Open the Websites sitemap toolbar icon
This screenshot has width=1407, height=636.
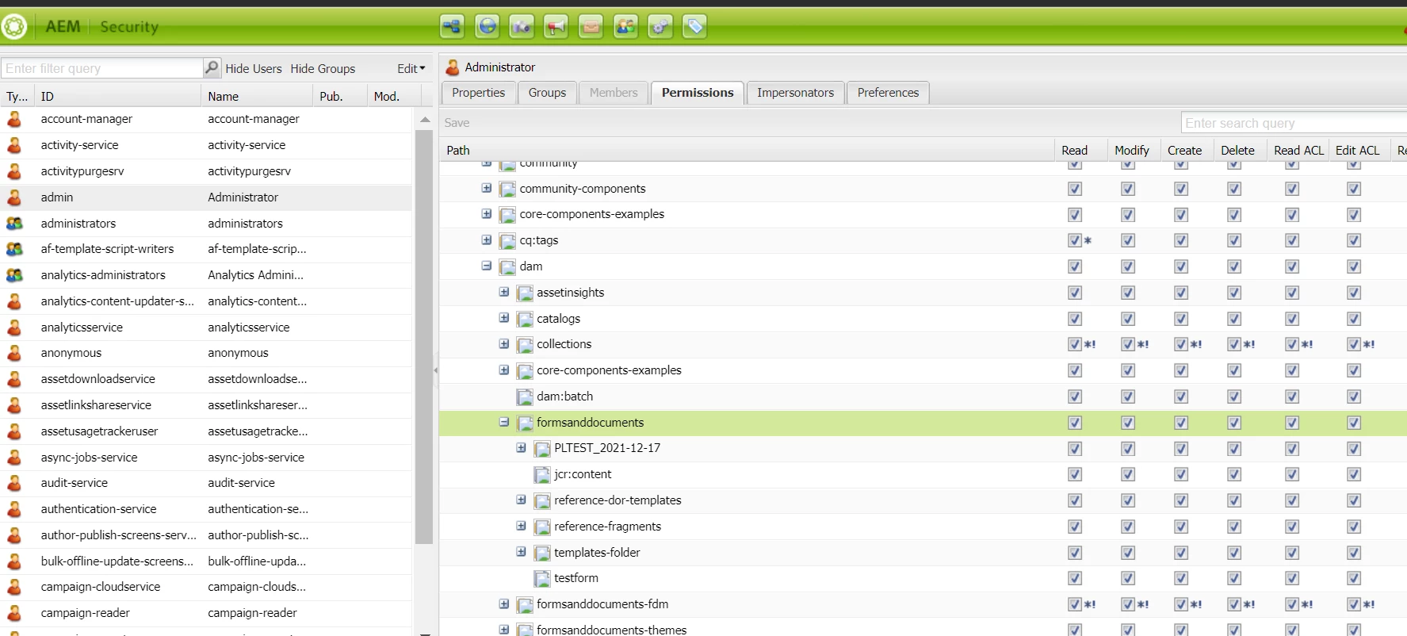pyautogui.click(x=452, y=26)
